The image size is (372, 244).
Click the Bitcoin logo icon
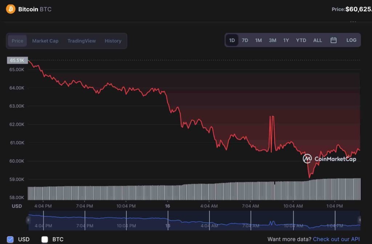(x=11, y=9)
